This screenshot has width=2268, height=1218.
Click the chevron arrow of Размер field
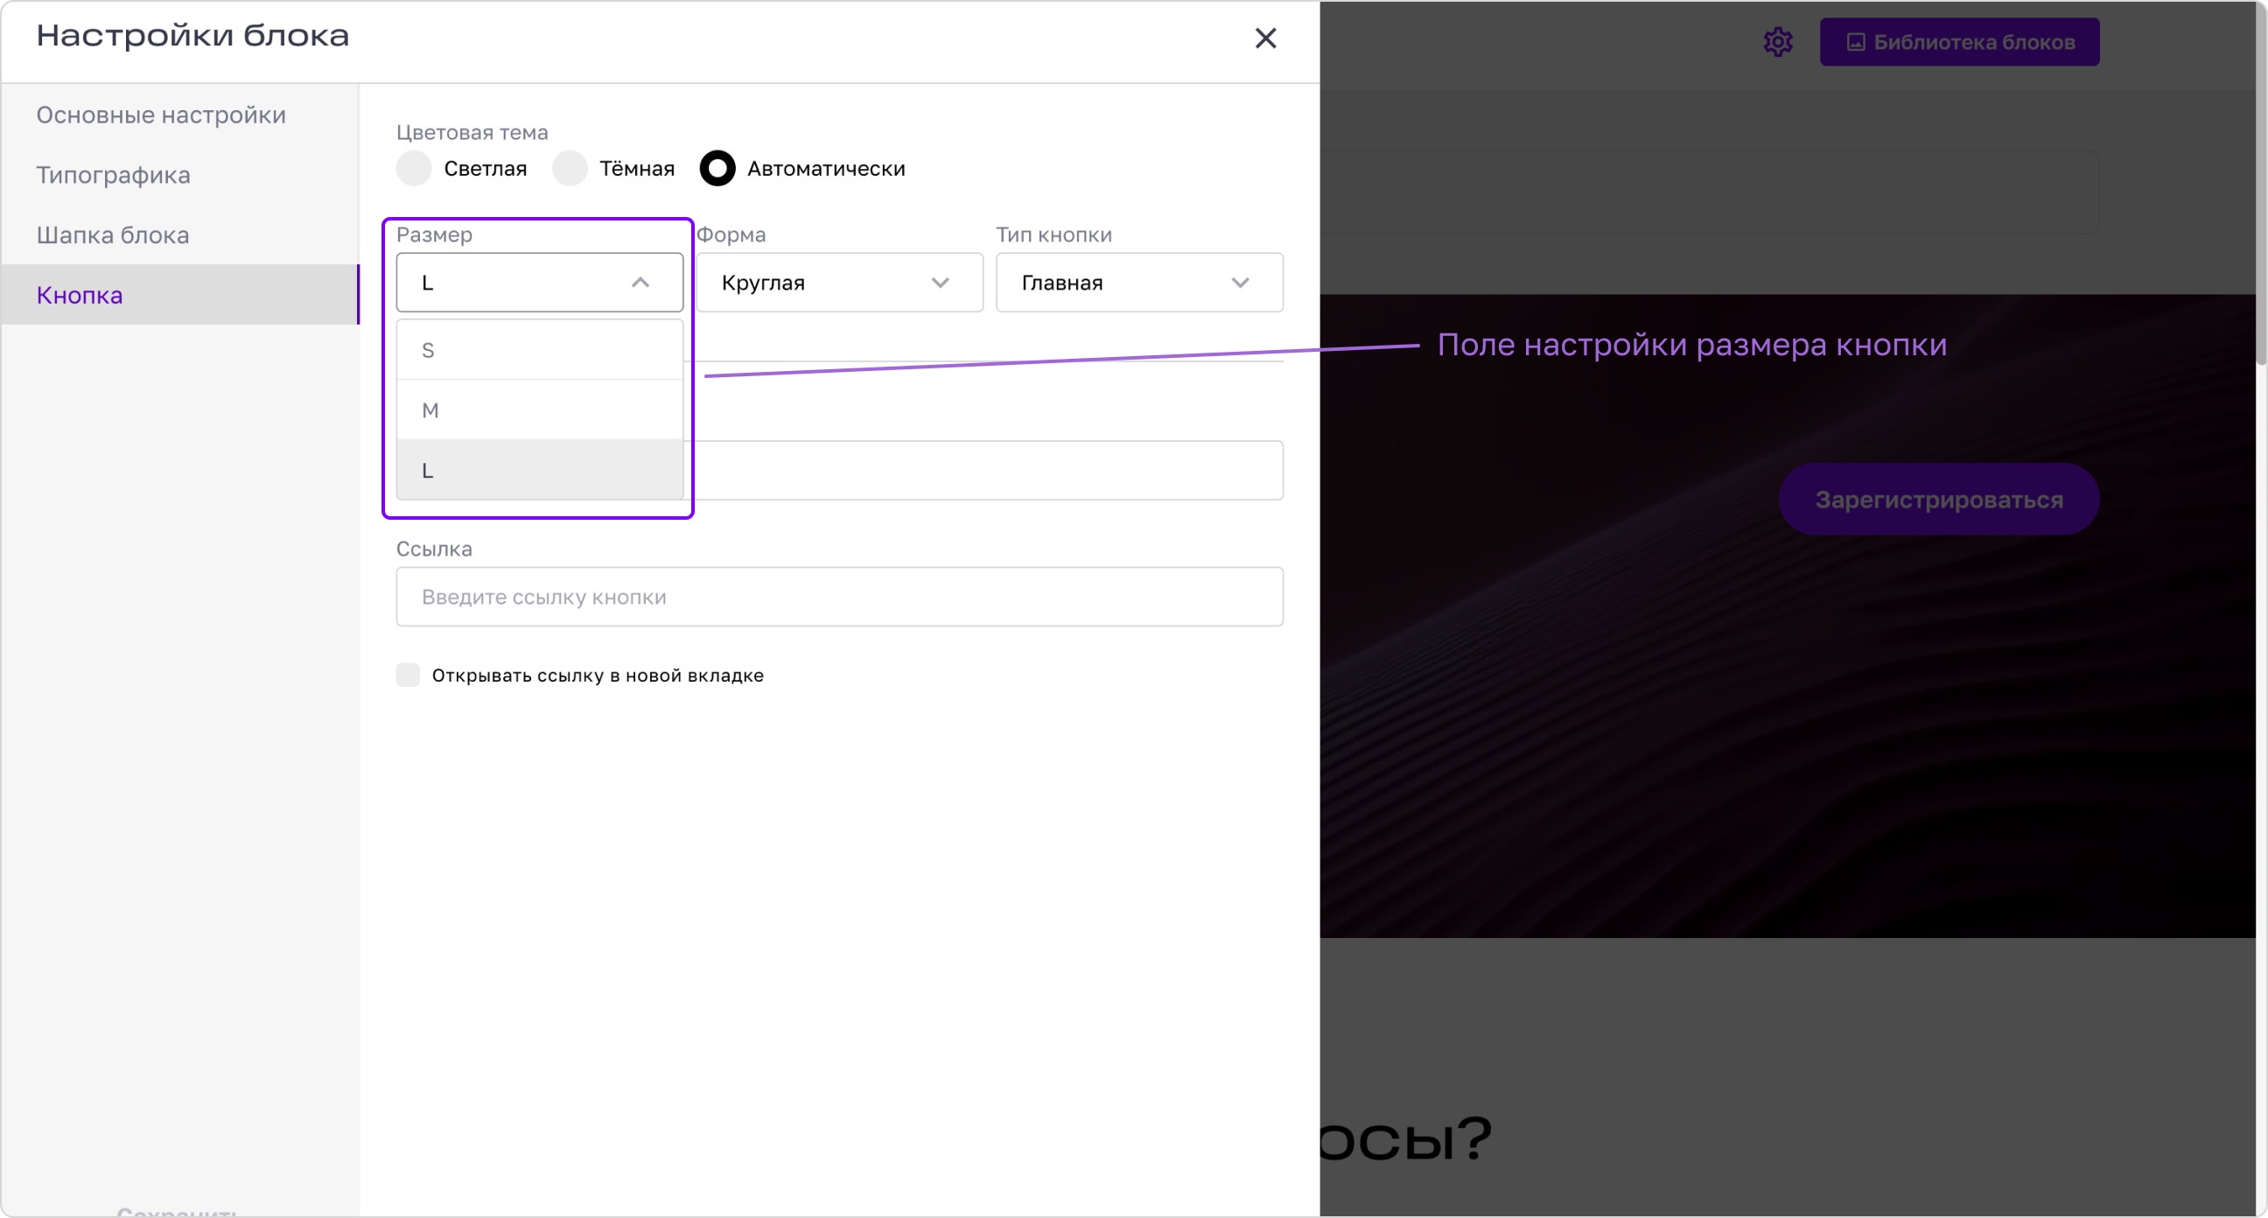[640, 283]
